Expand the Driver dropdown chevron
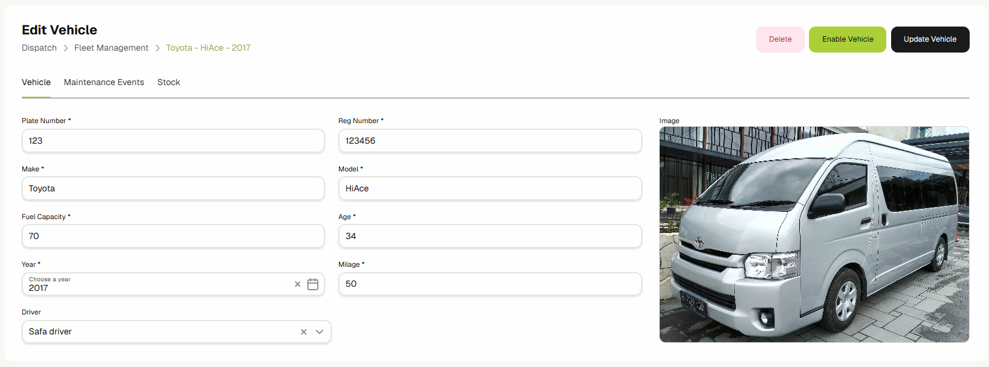Image resolution: width=989 pixels, height=367 pixels. click(320, 332)
